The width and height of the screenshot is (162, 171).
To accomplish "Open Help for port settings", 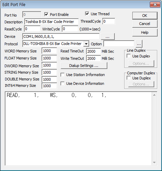I will (145, 32).
